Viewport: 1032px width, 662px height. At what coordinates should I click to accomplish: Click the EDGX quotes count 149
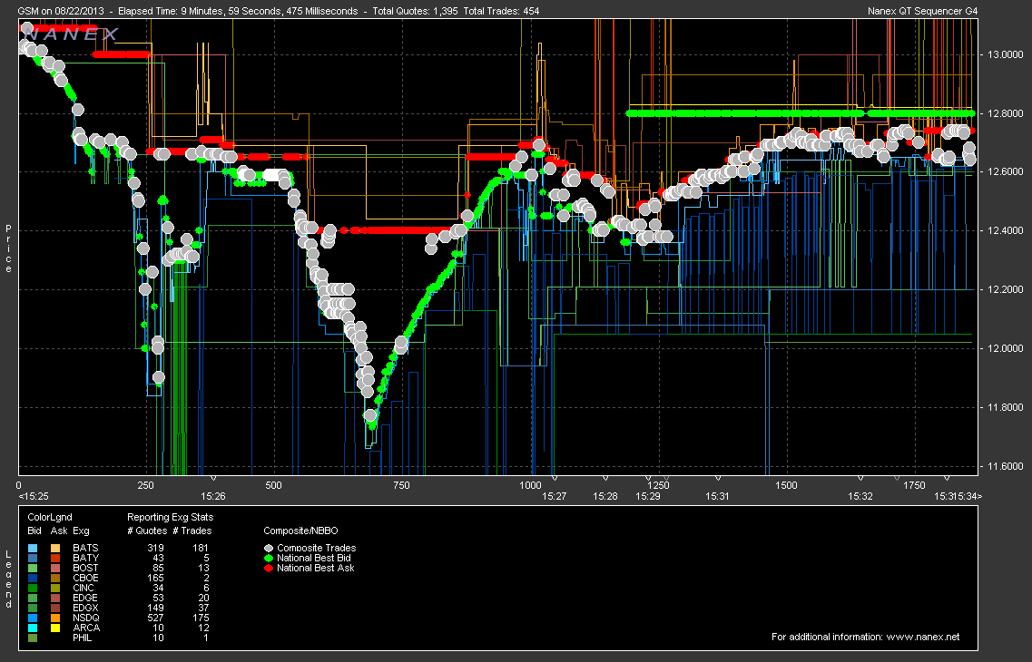155,608
